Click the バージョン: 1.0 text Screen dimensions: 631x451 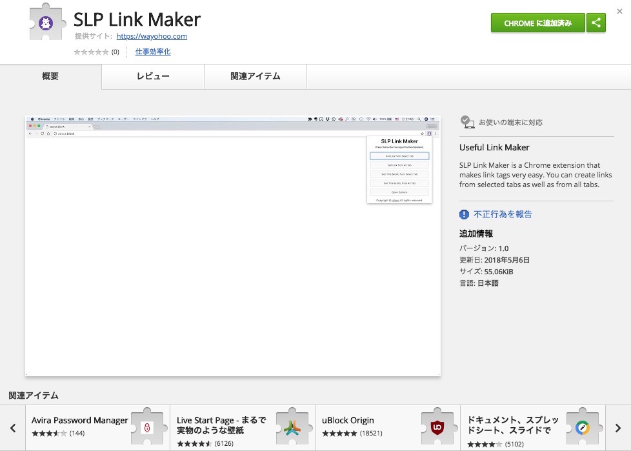(484, 248)
